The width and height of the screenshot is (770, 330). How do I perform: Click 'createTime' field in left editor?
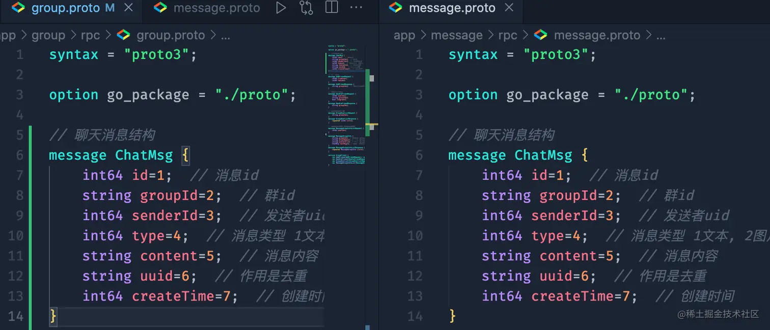[x=173, y=296]
